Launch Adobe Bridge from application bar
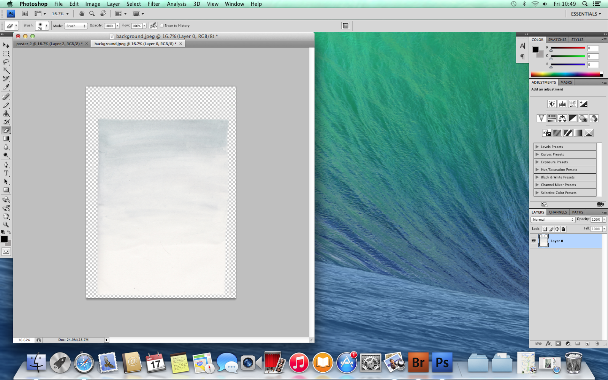 [25, 14]
